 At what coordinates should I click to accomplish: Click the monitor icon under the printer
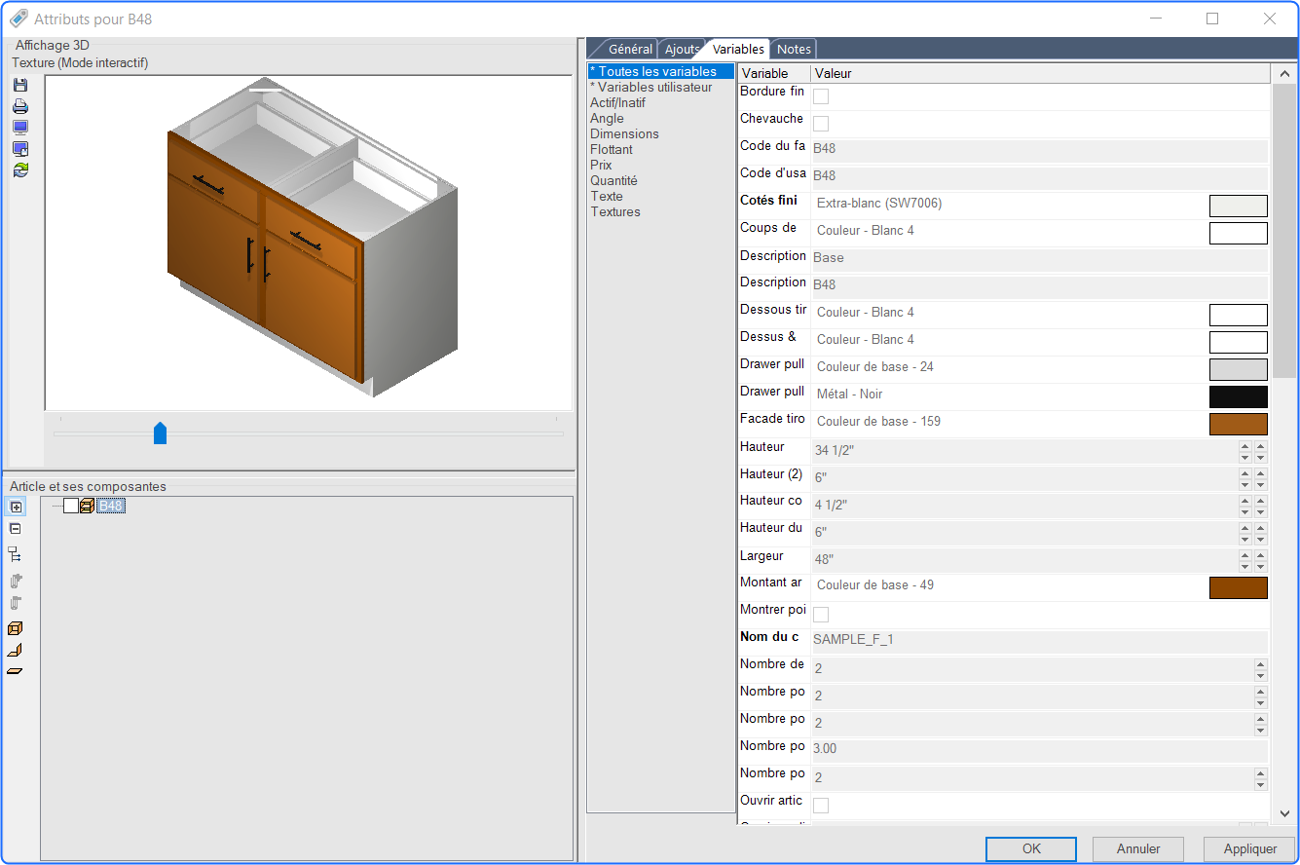(20, 128)
